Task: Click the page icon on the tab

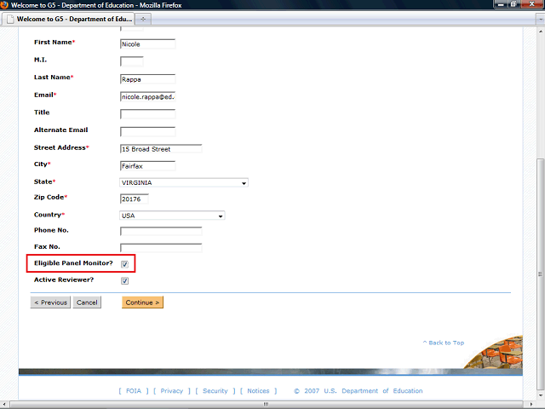Action: [x=10, y=19]
